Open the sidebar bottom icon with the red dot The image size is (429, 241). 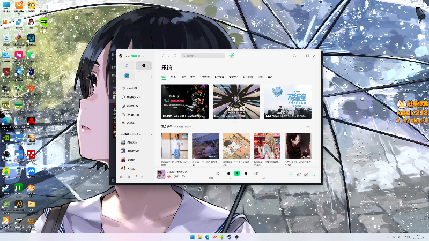click(x=135, y=177)
